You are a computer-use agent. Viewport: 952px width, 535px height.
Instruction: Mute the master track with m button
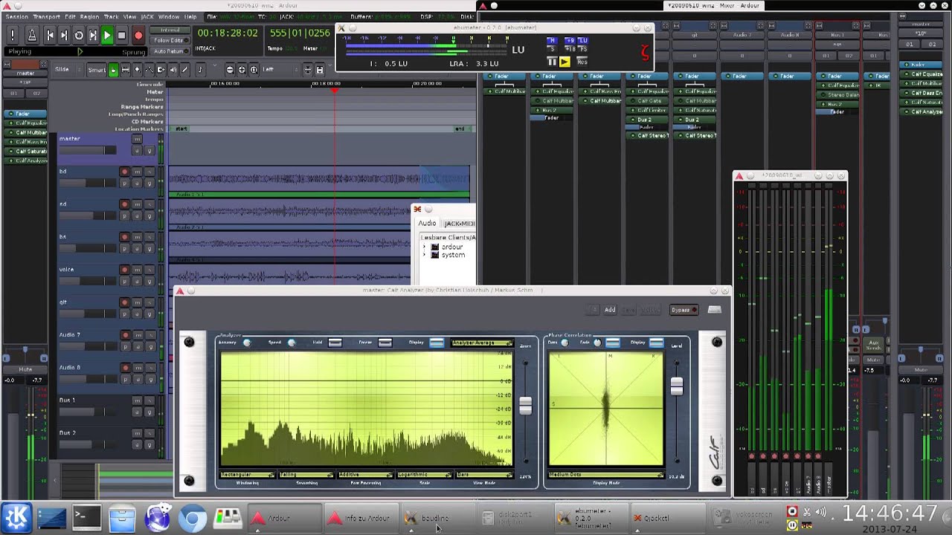coord(137,139)
